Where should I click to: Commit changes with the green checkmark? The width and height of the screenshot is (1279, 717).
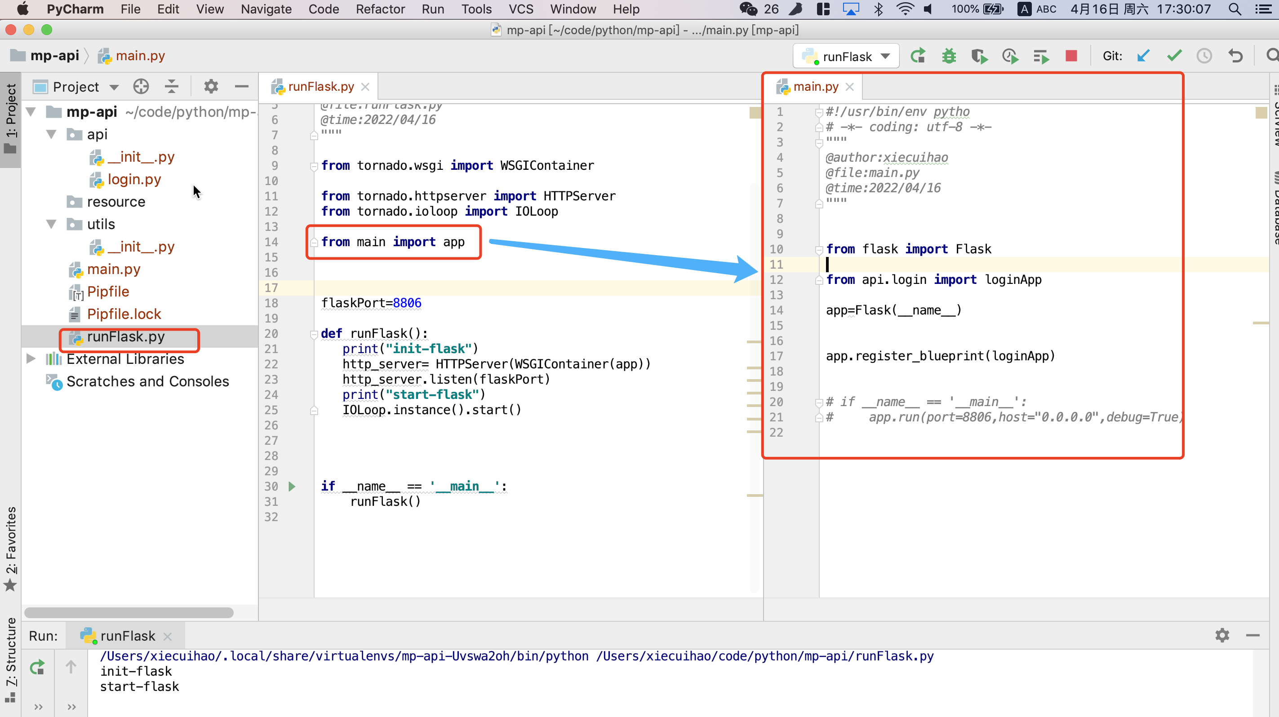point(1174,56)
